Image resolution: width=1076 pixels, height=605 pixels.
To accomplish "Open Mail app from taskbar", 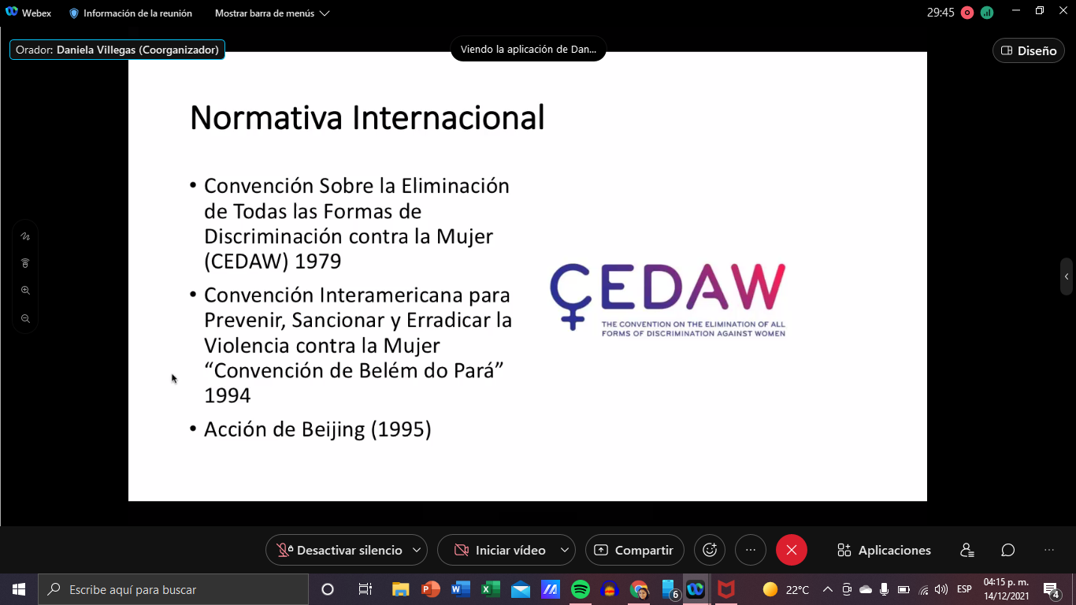I will coord(521,589).
